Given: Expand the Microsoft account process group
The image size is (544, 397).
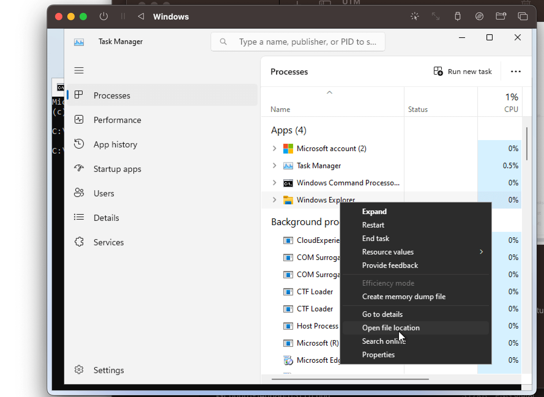Looking at the screenshot, I should click(x=274, y=149).
